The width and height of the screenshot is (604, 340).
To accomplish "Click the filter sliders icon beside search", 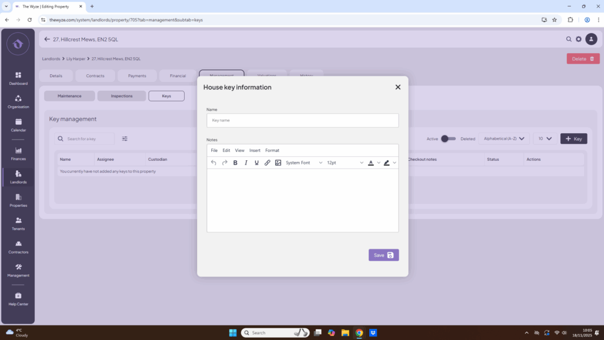I will (125, 139).
